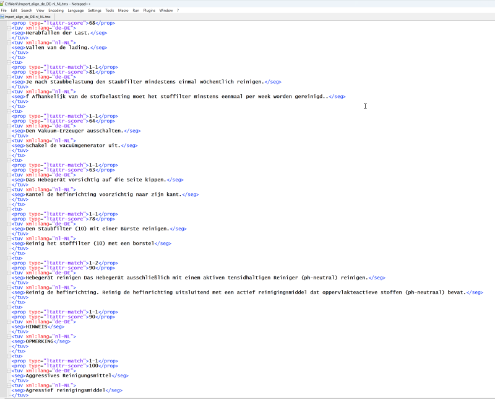
Task: Open the Run menu
Action: coord(136,11)
